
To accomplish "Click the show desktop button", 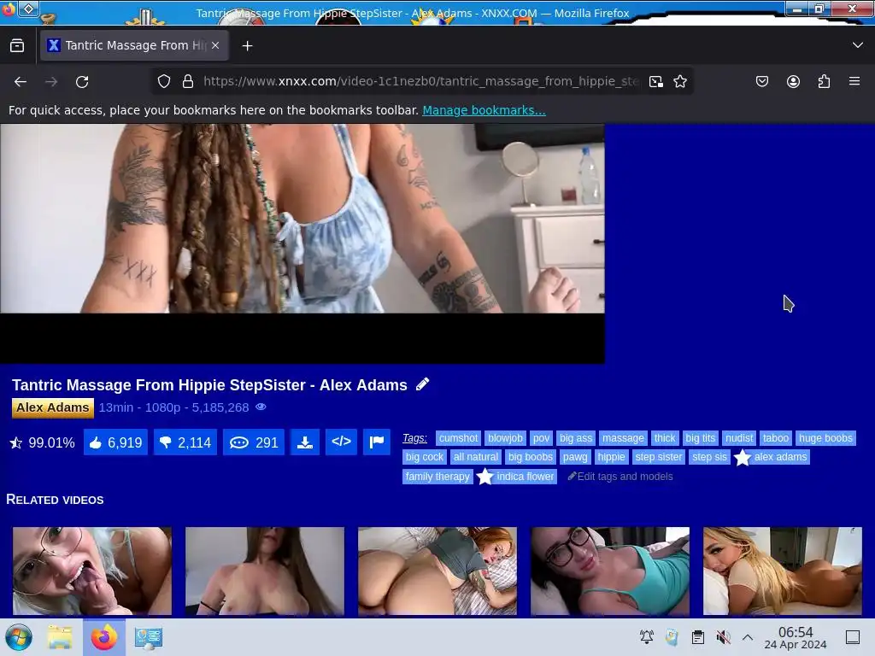I will click(x=853, y=637).
